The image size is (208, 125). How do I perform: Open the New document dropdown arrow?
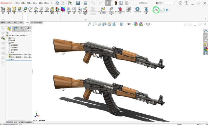point(66,3)
